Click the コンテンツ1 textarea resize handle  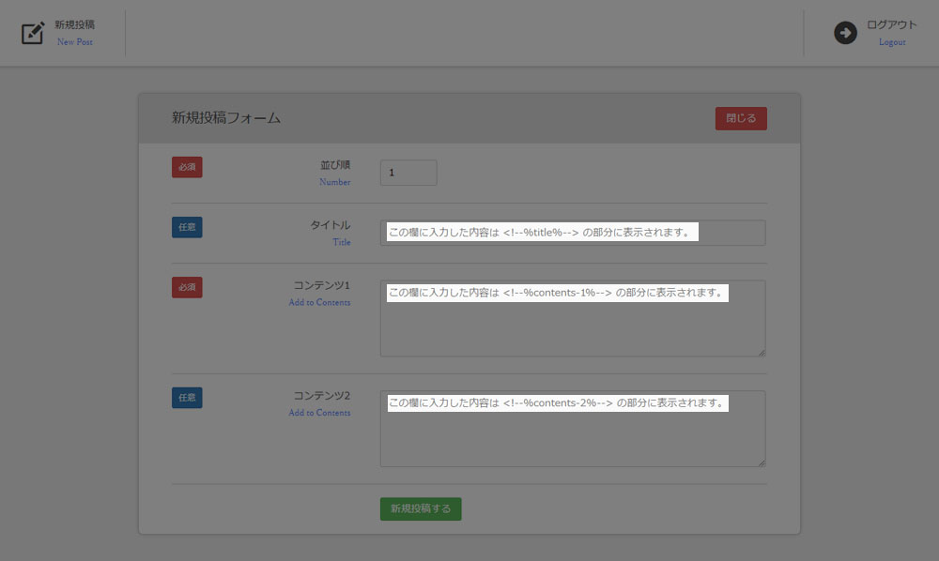pos(762,353)
